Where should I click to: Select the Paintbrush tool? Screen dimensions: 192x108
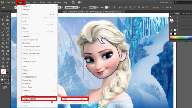click(3, 32)
